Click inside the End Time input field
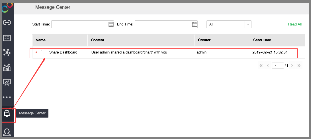Screen dimensions: 311x139 163,24
